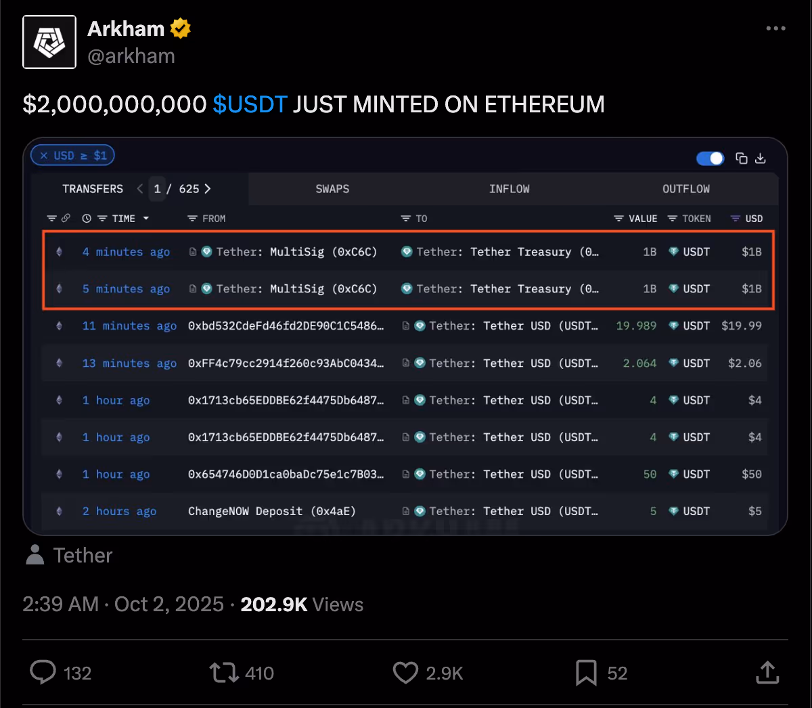Open the USD column filter funnel
The width and height of the screenshot is (812, 708).
pos(735,218)
